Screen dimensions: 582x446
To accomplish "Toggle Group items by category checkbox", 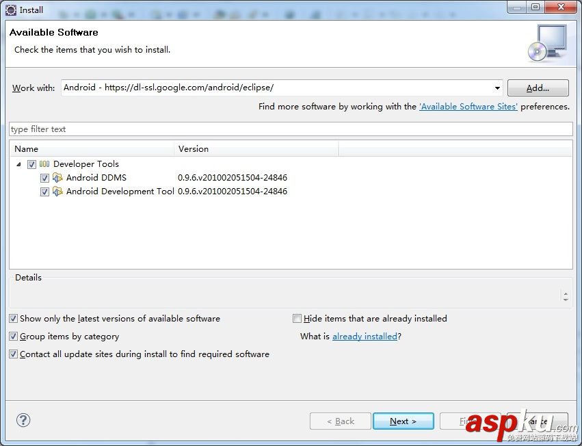I will (x=14, y=337).
